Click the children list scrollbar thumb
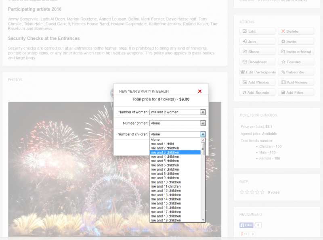Screen dimensions: 323x240 point(203,148)
